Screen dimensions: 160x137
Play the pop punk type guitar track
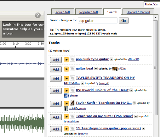[x=66, y=60]
